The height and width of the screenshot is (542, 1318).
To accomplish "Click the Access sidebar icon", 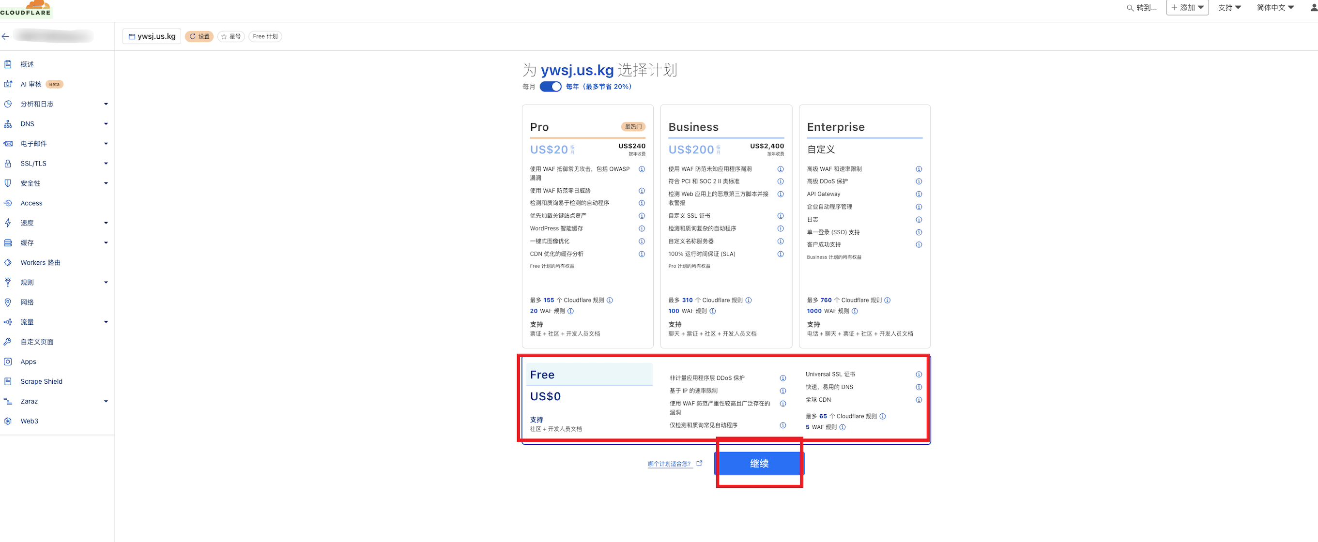I will pyautogui.click(x=8, y=203).
